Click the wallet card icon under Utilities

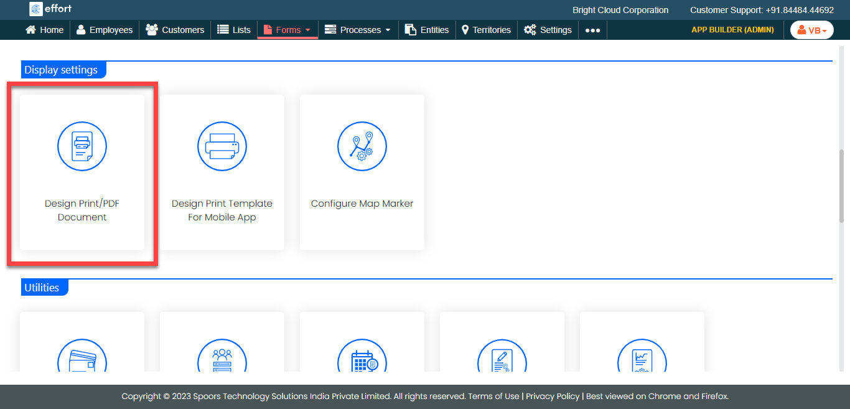pos(82,358)
